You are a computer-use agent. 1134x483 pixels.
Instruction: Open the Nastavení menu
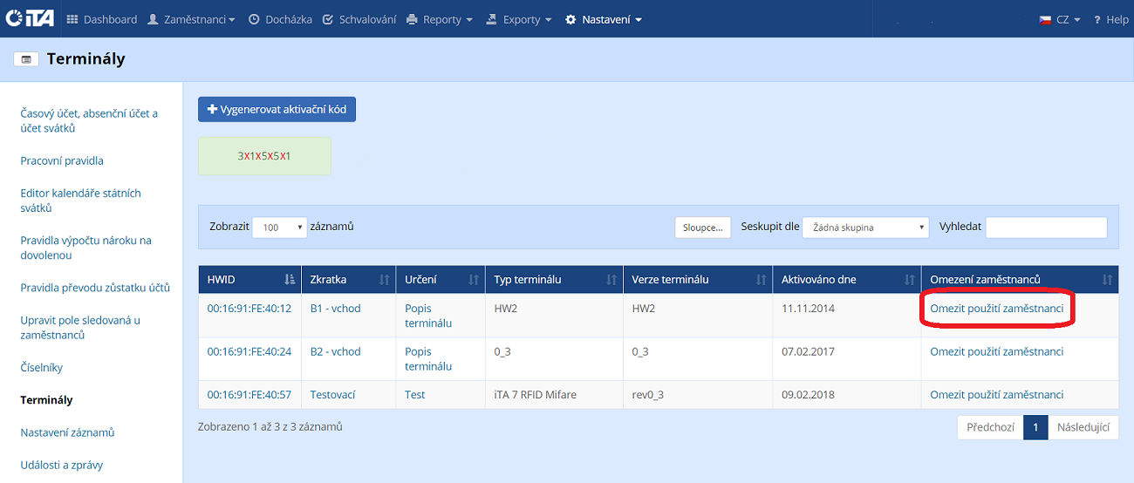tap(604, 19)
